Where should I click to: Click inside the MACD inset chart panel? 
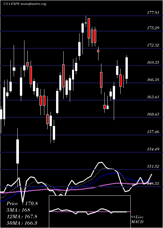[90, 212]
